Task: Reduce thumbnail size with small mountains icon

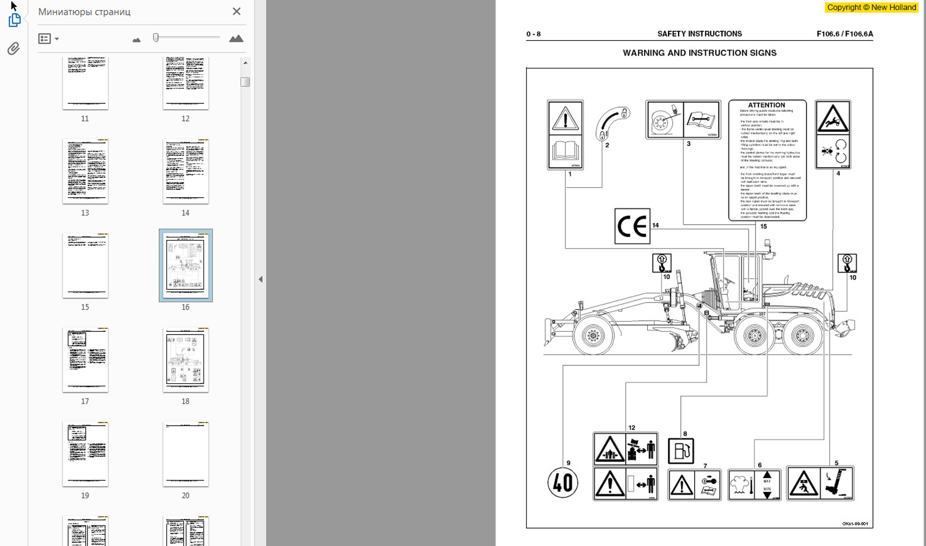Action: (x=136, y=40)
